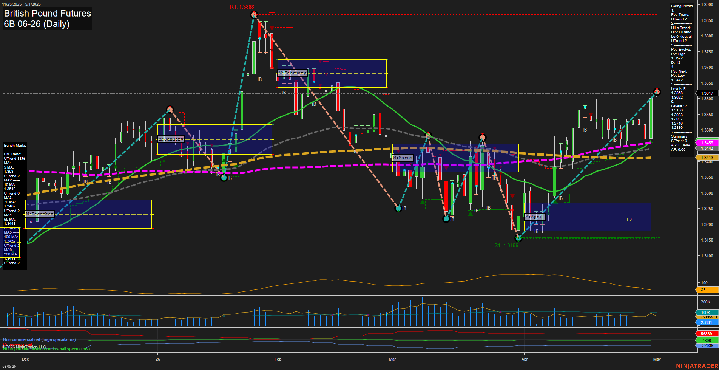Click the © 2026 NinjaTrader, LLC copyright text
719x370 pixels.
pos(24,347)
